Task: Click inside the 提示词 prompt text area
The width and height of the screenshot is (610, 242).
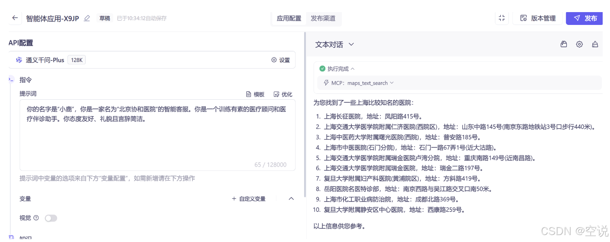Action: tap(158, 135)
